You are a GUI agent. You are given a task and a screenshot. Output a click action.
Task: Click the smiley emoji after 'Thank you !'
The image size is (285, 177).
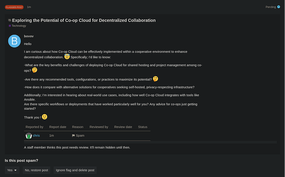[45, 117]
